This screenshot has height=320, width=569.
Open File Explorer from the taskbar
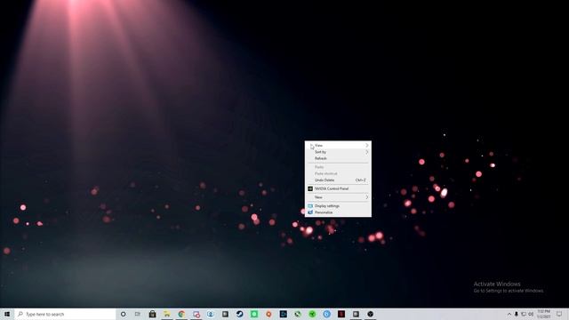coord(167,314)
